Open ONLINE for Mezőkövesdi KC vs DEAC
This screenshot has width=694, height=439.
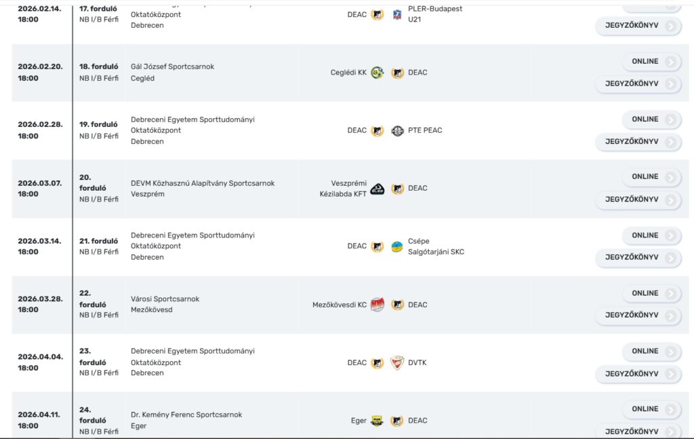coord(651,293)
